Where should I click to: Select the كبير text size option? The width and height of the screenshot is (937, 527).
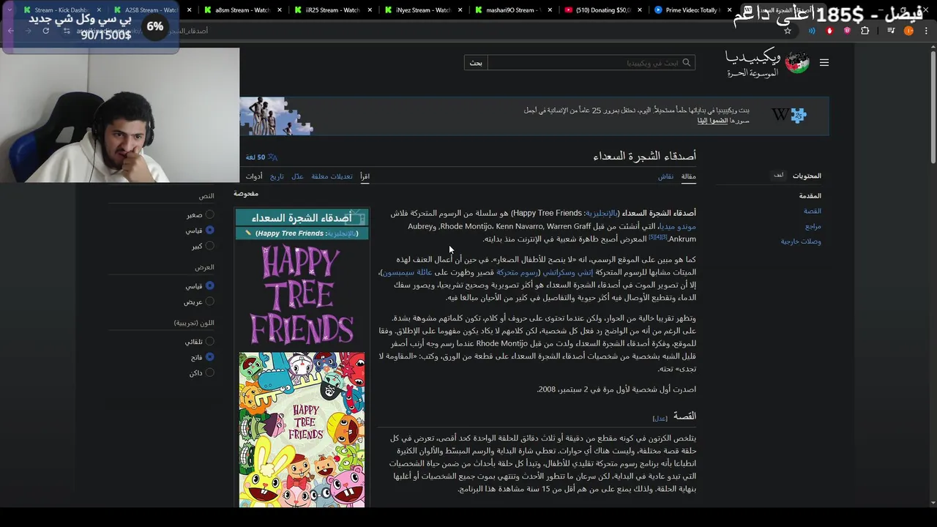tap(209, 246)
